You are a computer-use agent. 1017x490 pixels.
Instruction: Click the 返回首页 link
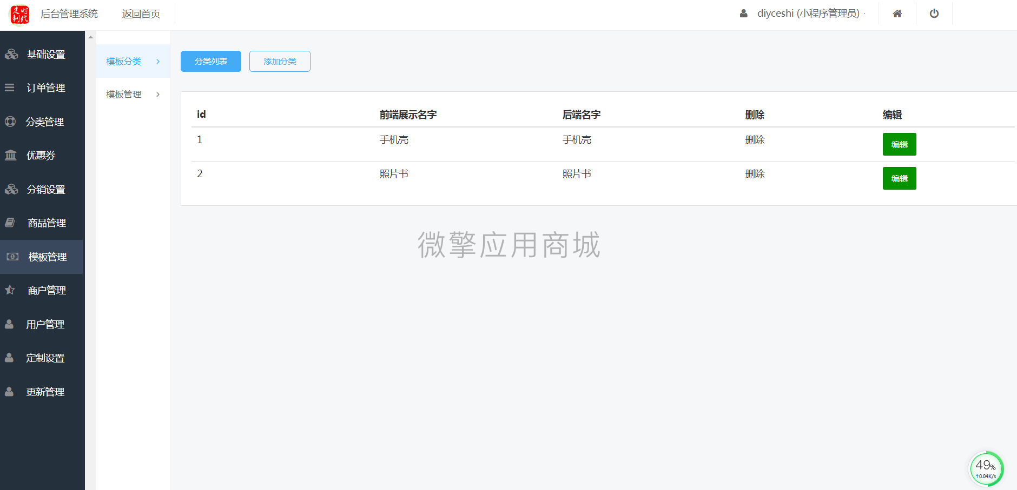coord(141,14)
